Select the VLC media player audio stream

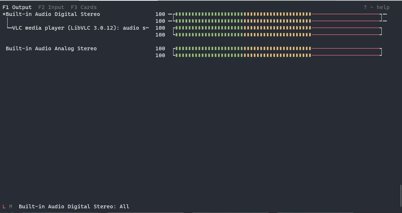pyautogui.click(x=81, y=28)
